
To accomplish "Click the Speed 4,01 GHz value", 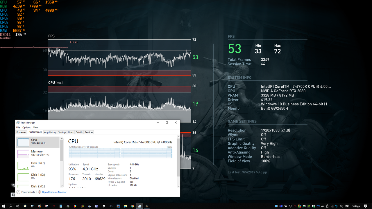I will 90,169.
